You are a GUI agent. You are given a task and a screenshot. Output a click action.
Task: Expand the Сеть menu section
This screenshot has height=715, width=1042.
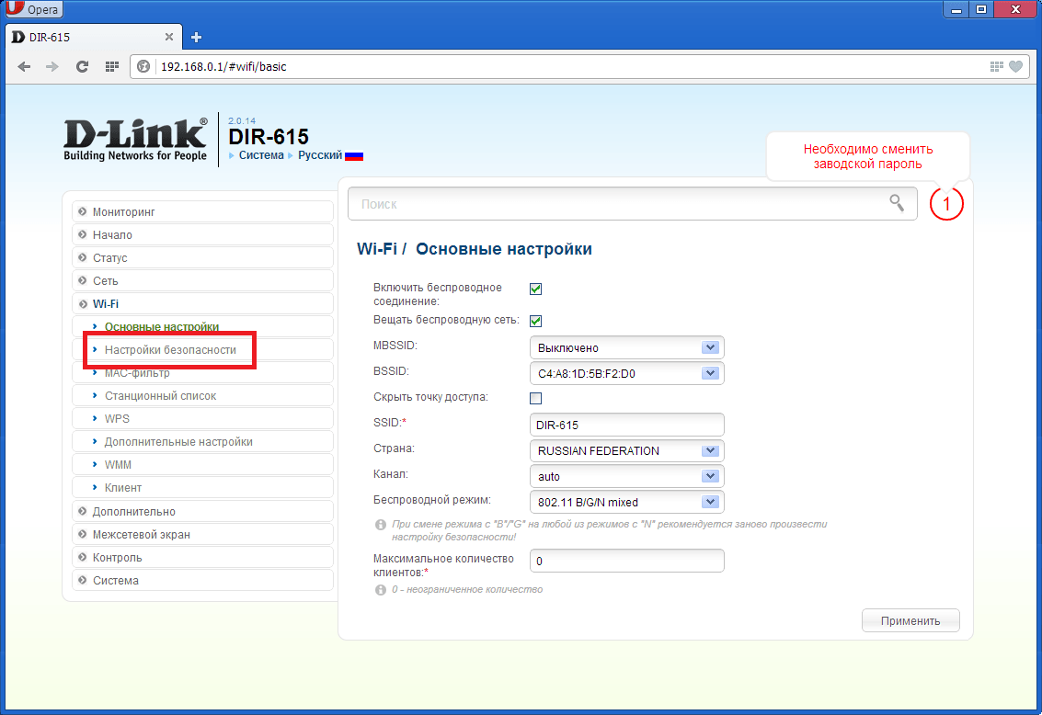202,281
